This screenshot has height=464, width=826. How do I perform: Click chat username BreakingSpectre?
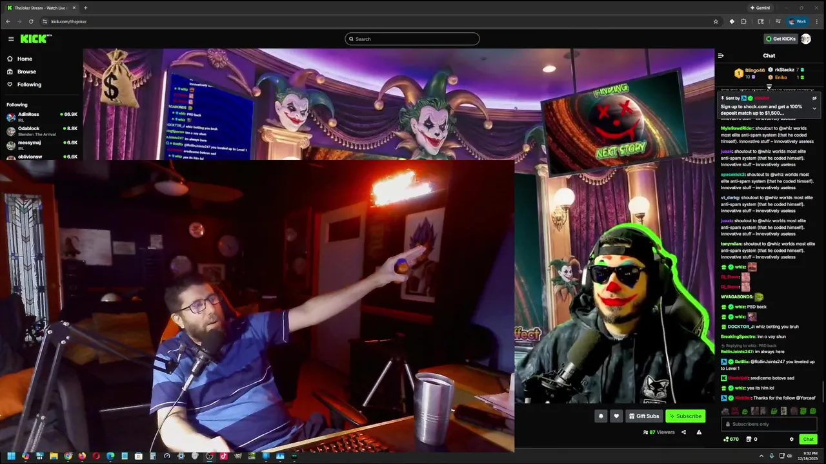(738, 336)
